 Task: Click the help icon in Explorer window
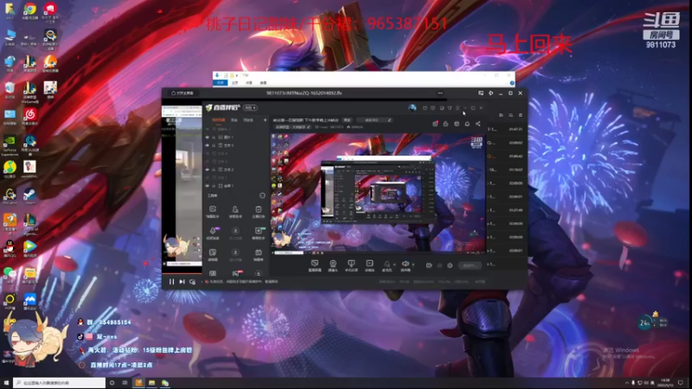tap(512, 82)
